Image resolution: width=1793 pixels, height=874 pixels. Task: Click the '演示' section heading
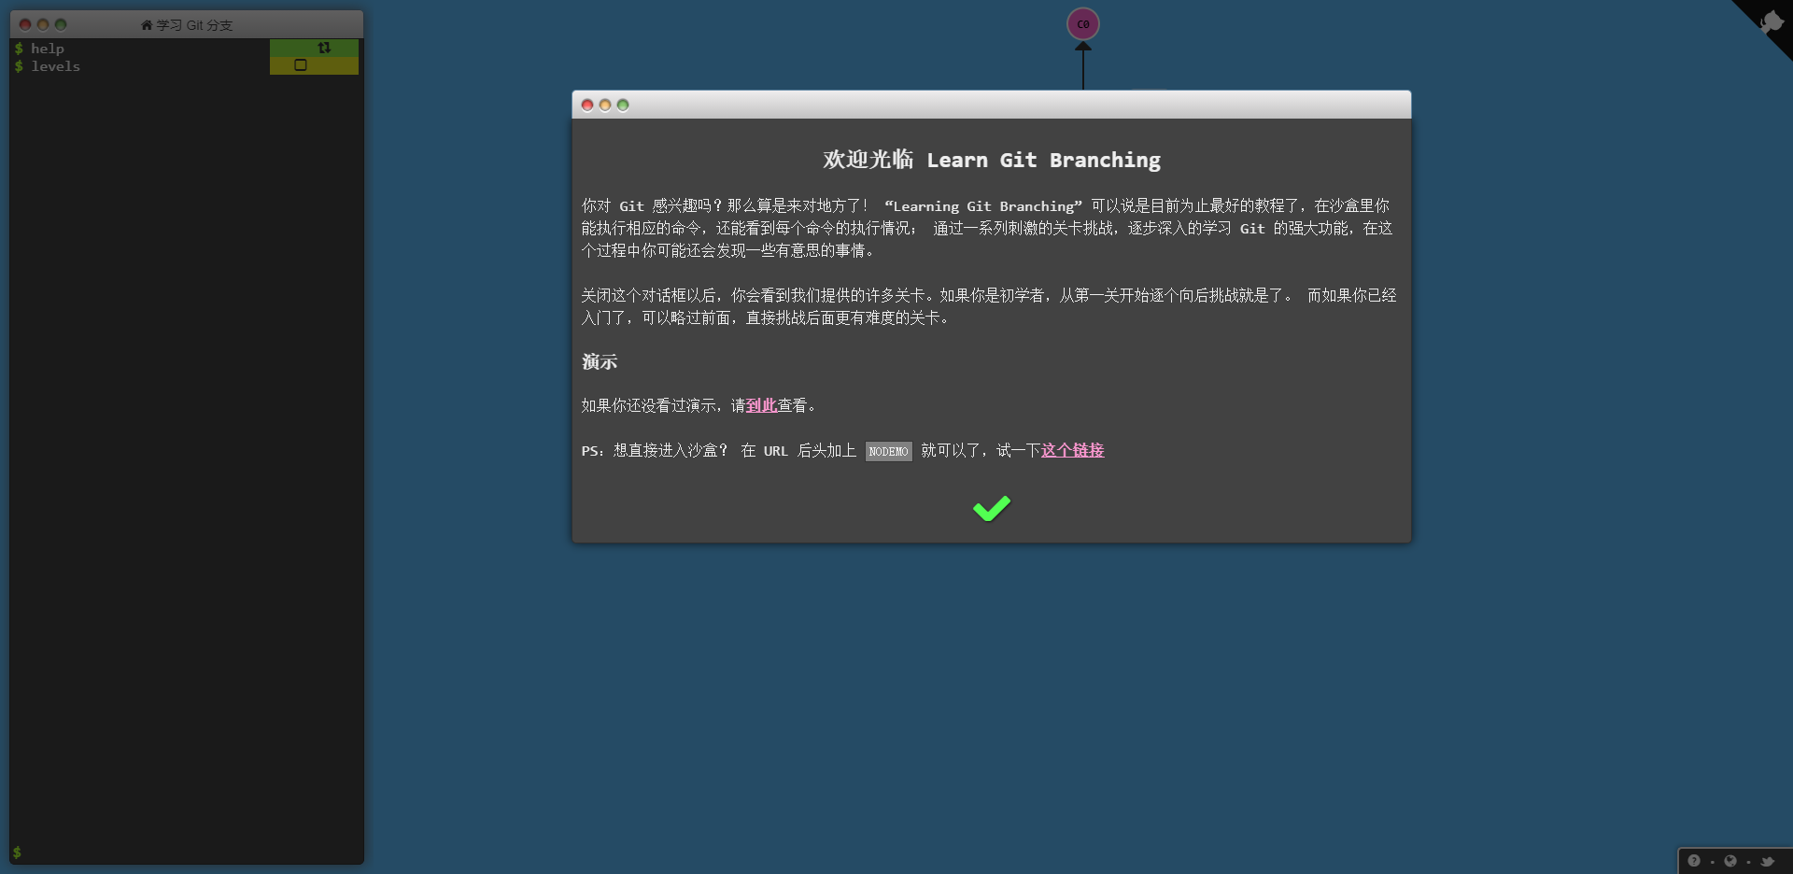pyautogui.click(x=600, y=361)
